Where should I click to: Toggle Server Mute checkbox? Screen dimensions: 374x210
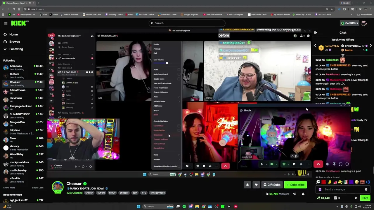pos(179,126)
